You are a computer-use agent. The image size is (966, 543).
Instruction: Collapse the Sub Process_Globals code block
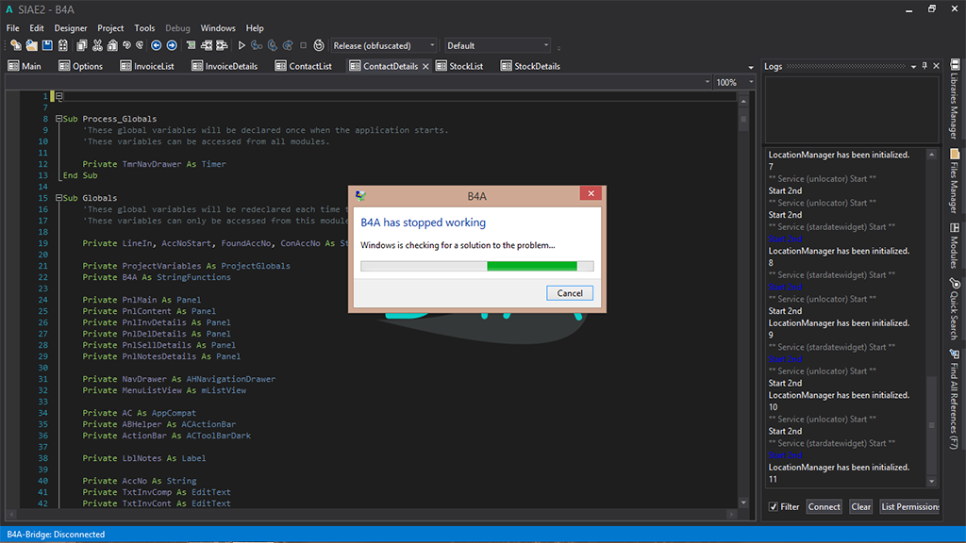58,119
